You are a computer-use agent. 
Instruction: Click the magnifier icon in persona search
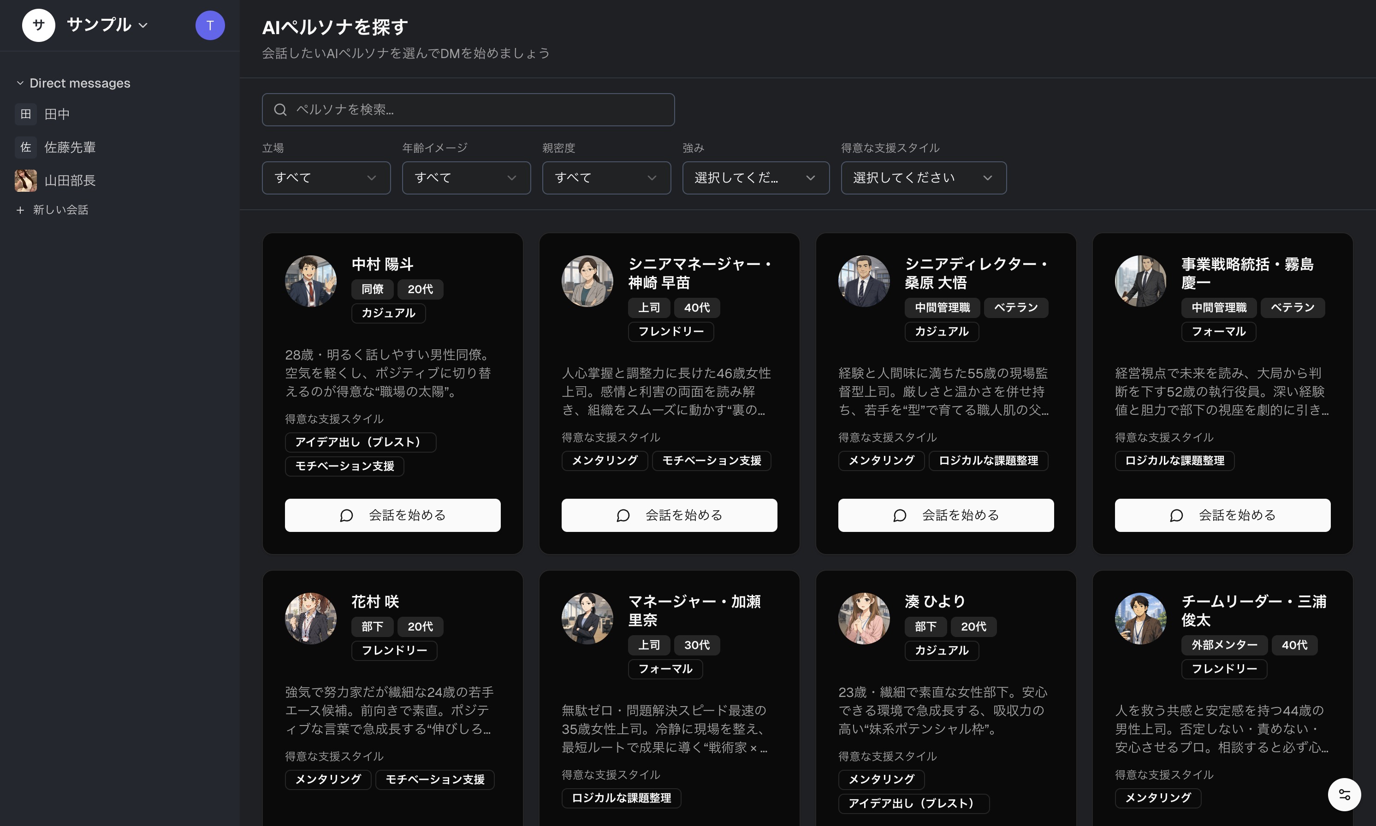tap(281, 110)
